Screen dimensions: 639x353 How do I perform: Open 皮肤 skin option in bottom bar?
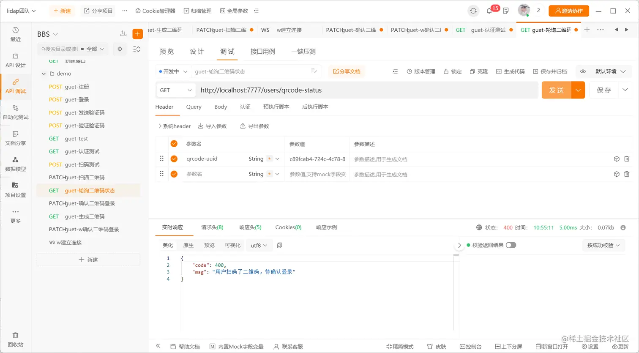[x=437, y=347]
